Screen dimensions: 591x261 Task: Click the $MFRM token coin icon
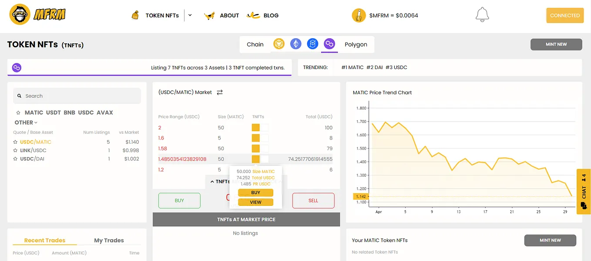coord(359,15)
